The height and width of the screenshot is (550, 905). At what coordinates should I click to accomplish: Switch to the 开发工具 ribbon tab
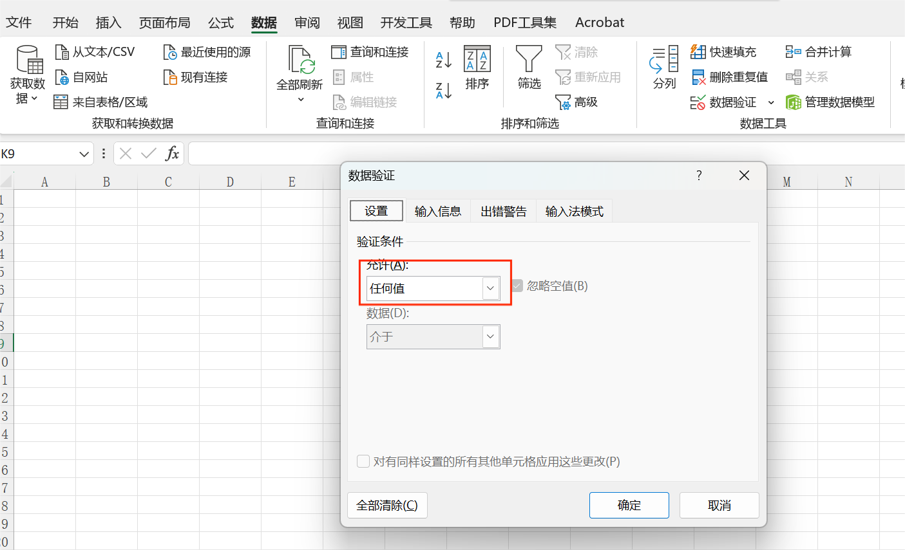pos(406,23)
